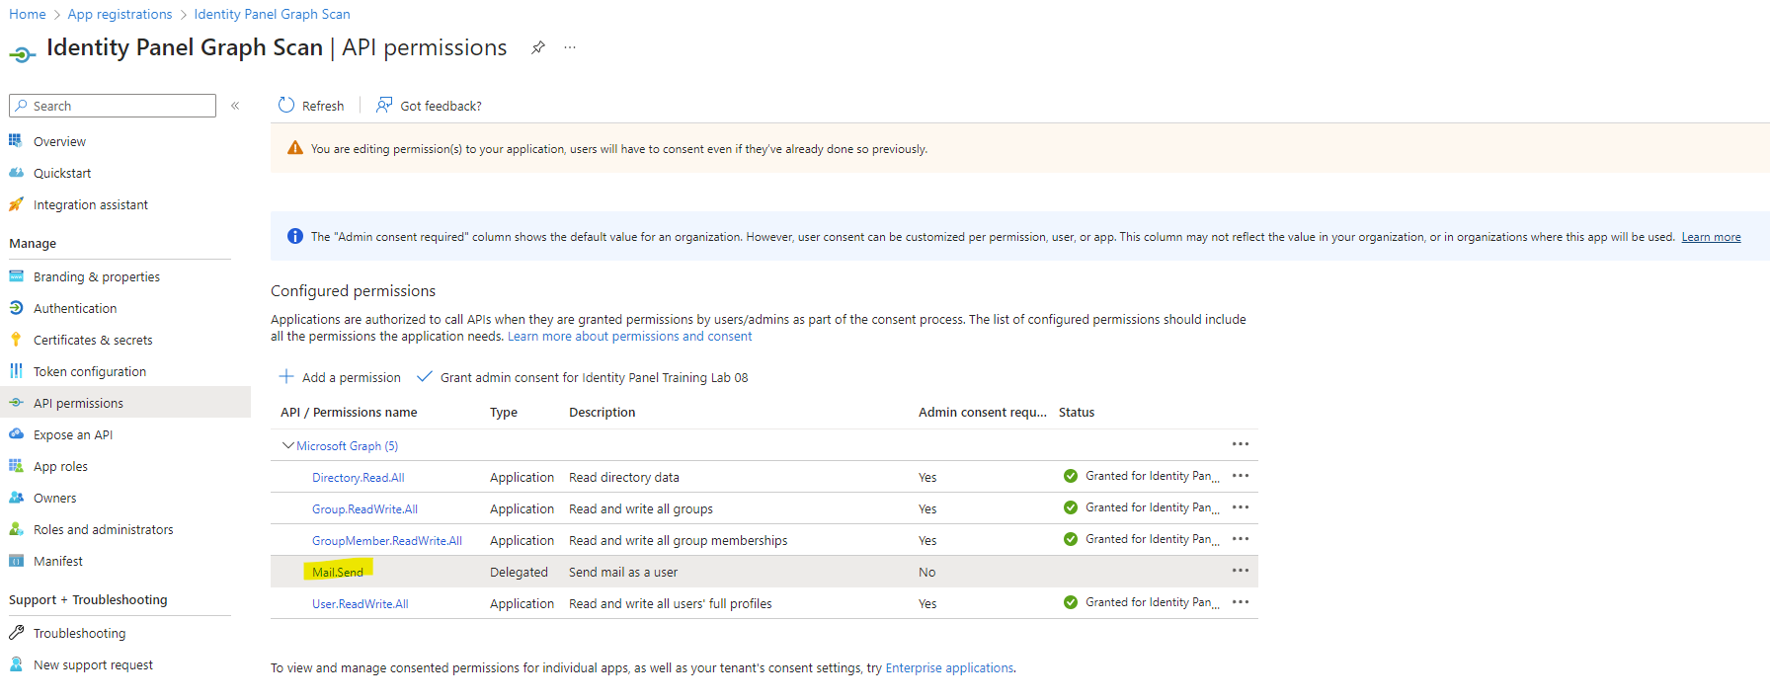The width and height of the screenshot is (1770, 700).
Task: Open Identity Panel Graph Scan breadcrumb link
Action: click(x=272, y=14)
